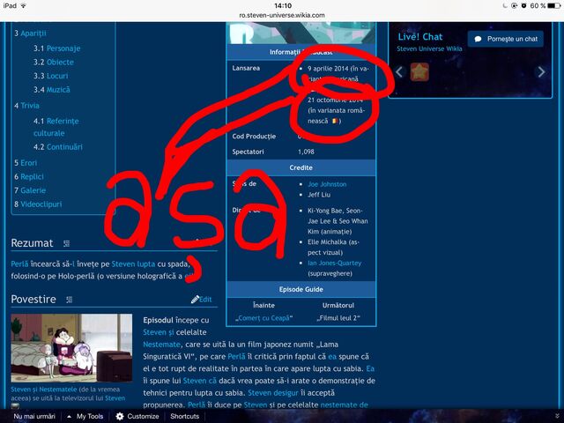Tap the battery indicator in status bar
The image size is (564, 423).
coord(554,6)
